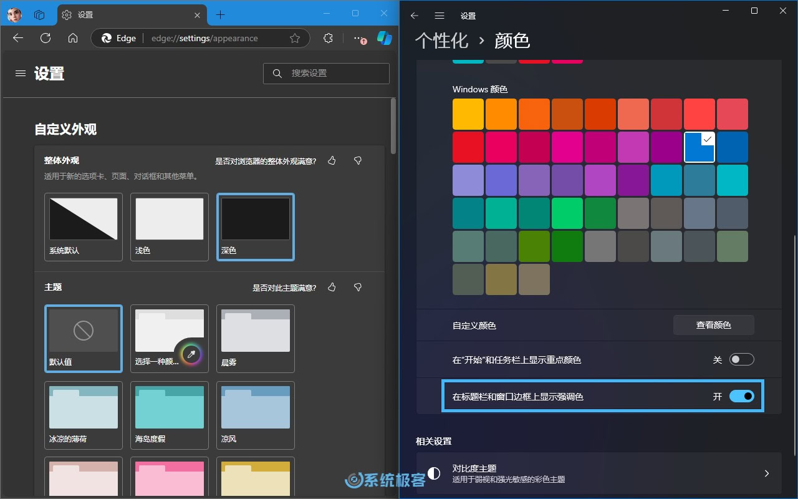Open a new tab in Edge
The height and width of the screenshot is (499, 798).
[x=220, y=14]
